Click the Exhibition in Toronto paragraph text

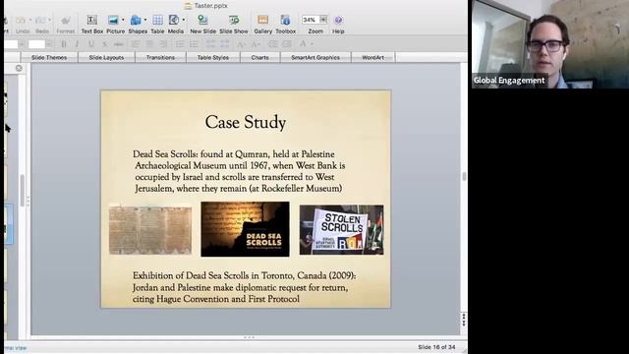click(244, 287)
